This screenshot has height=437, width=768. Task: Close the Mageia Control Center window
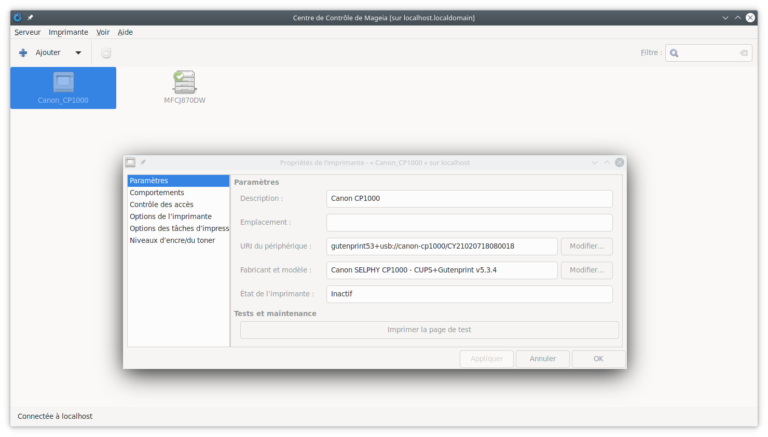750,18
